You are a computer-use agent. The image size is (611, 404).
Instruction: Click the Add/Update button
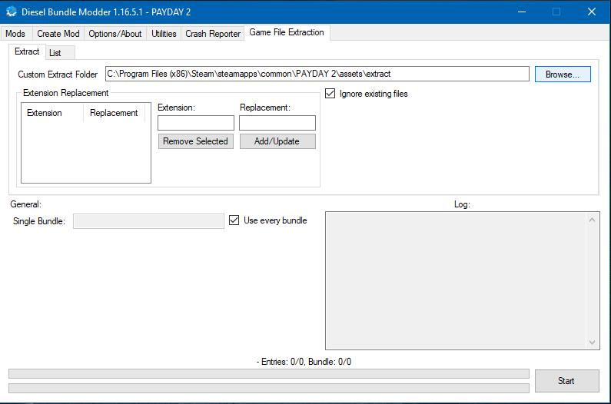tap(277, 141)
